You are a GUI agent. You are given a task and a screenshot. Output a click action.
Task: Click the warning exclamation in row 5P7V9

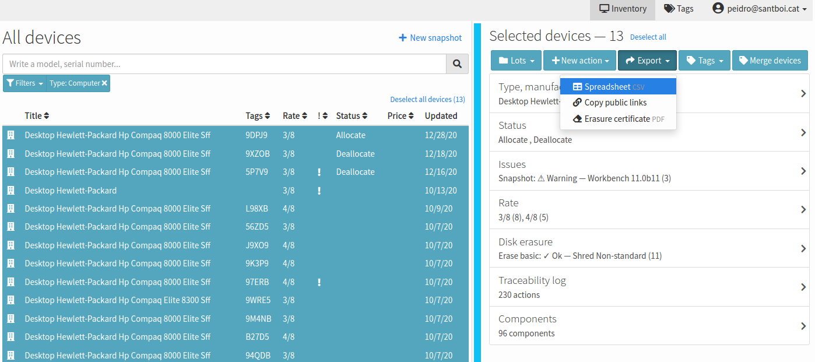(319, 172)
